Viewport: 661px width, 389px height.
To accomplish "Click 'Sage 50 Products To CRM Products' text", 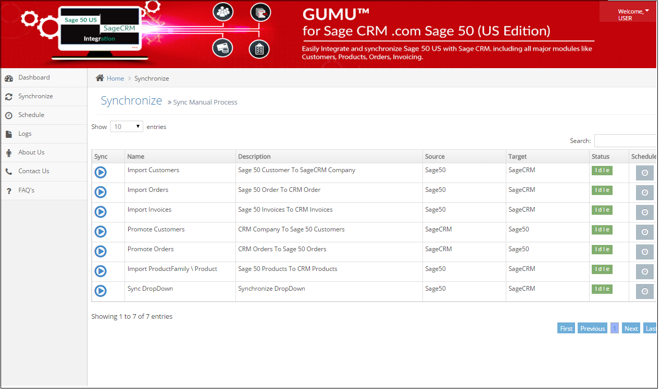I will tap(288, 269).
